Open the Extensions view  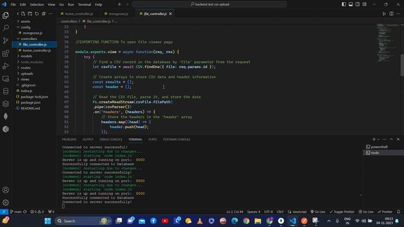(6, 53)
